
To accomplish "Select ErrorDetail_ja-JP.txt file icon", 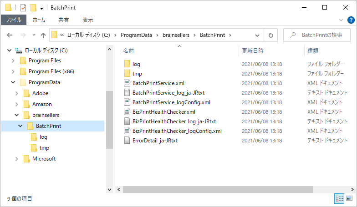I will click(127, 140).
